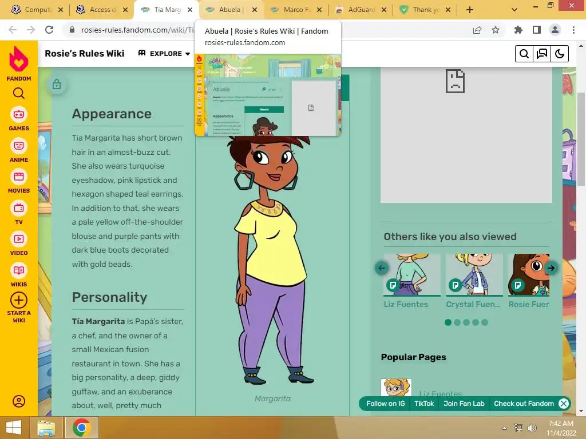Viewport: 586px width, 439px height.
Task: Select the second carousel page dot
Action: pyautogui.click(x=457, y=322)
